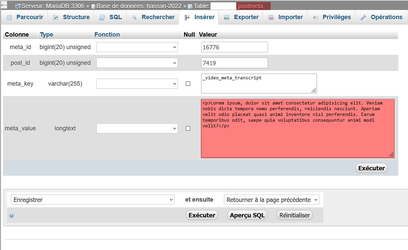The image size is (408, 250).
Task: Click the server icon in breadcrumb
Action: [18, 6]
